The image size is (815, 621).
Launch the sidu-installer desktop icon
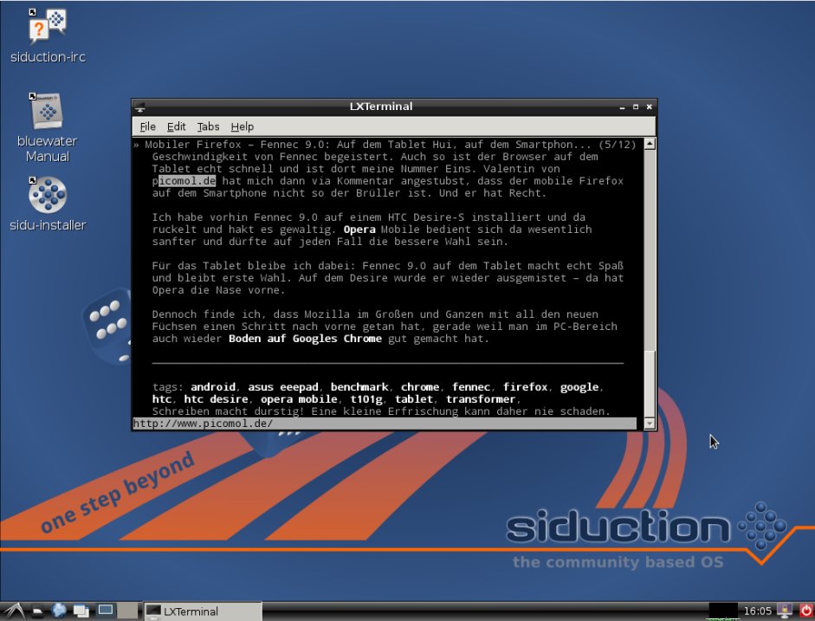tap(48, 204)
